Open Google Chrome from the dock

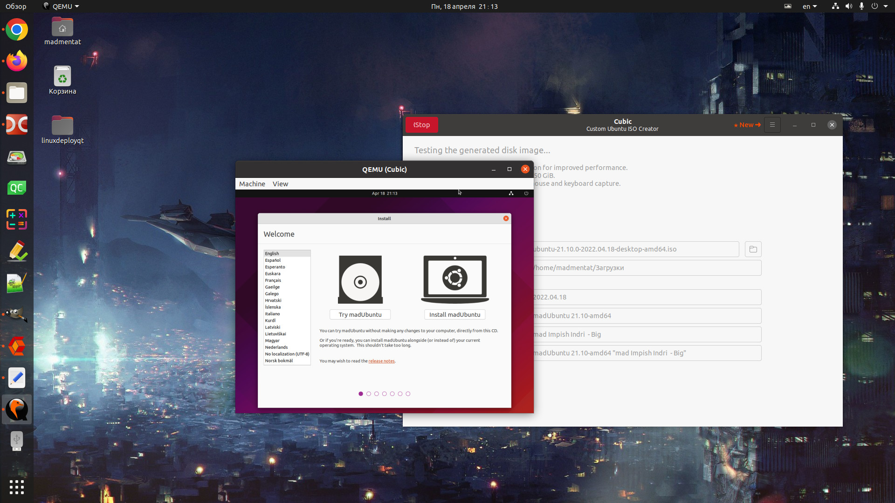pos(17,29)
